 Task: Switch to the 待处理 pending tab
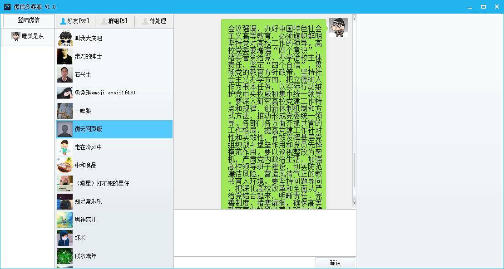click(154, 21)
